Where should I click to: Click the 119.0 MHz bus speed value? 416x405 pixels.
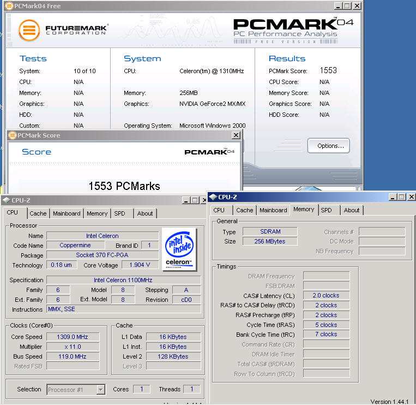click(x=73, y=356)
